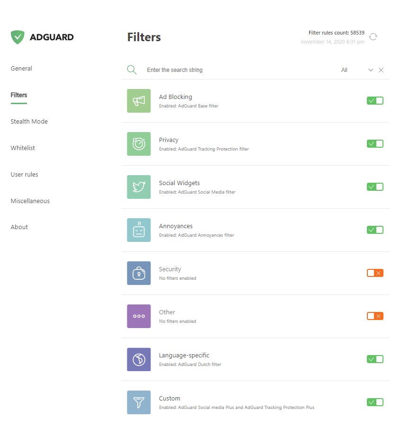The image size is (418, 427).
Task: Enable the Security filters toggle
Action: 375,273
